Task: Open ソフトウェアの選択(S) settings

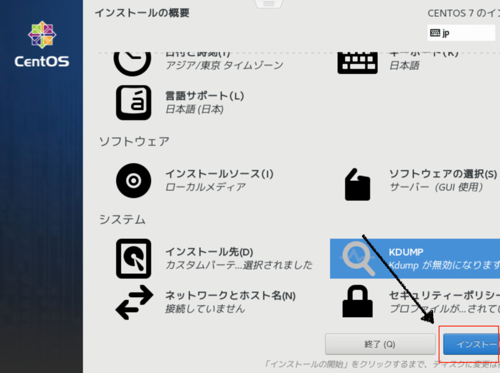Action: pyautogui.click(x=443, y=173)
